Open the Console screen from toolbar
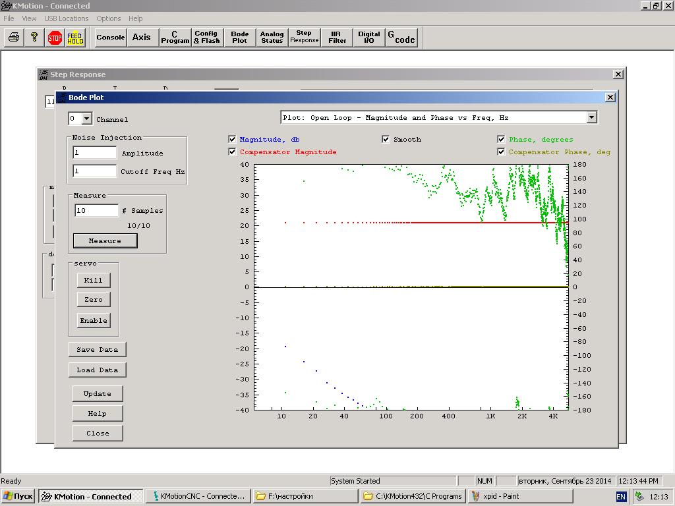Viewport: 675px width, 506px height. pos(111,38)
